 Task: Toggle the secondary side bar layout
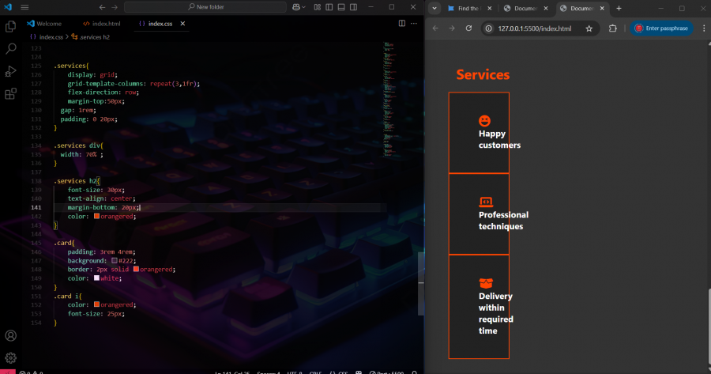click(352, 7)
